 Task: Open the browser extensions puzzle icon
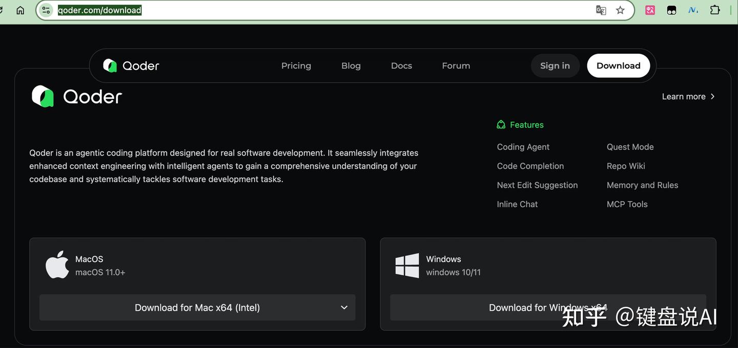tap(715, 10)
